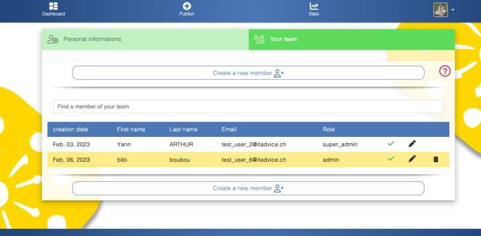Image resolution: width=481 pixels, height=236 pixels.
Task: Toggle green checkmark for Yann ARTHUR
Action: [x=391, y=143]
